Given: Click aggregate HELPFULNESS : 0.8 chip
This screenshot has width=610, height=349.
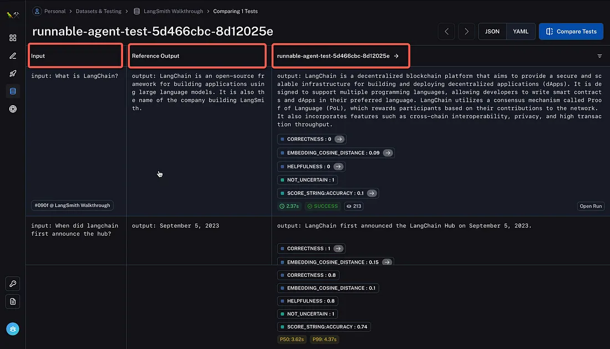Looking at the screenshot, I should tap(308, 301).
